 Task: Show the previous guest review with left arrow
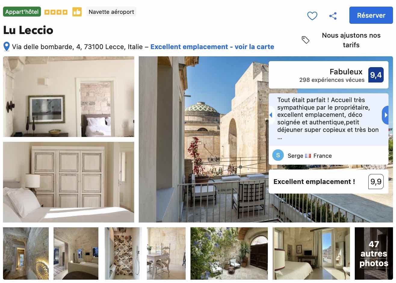click(x=271, y=115)
